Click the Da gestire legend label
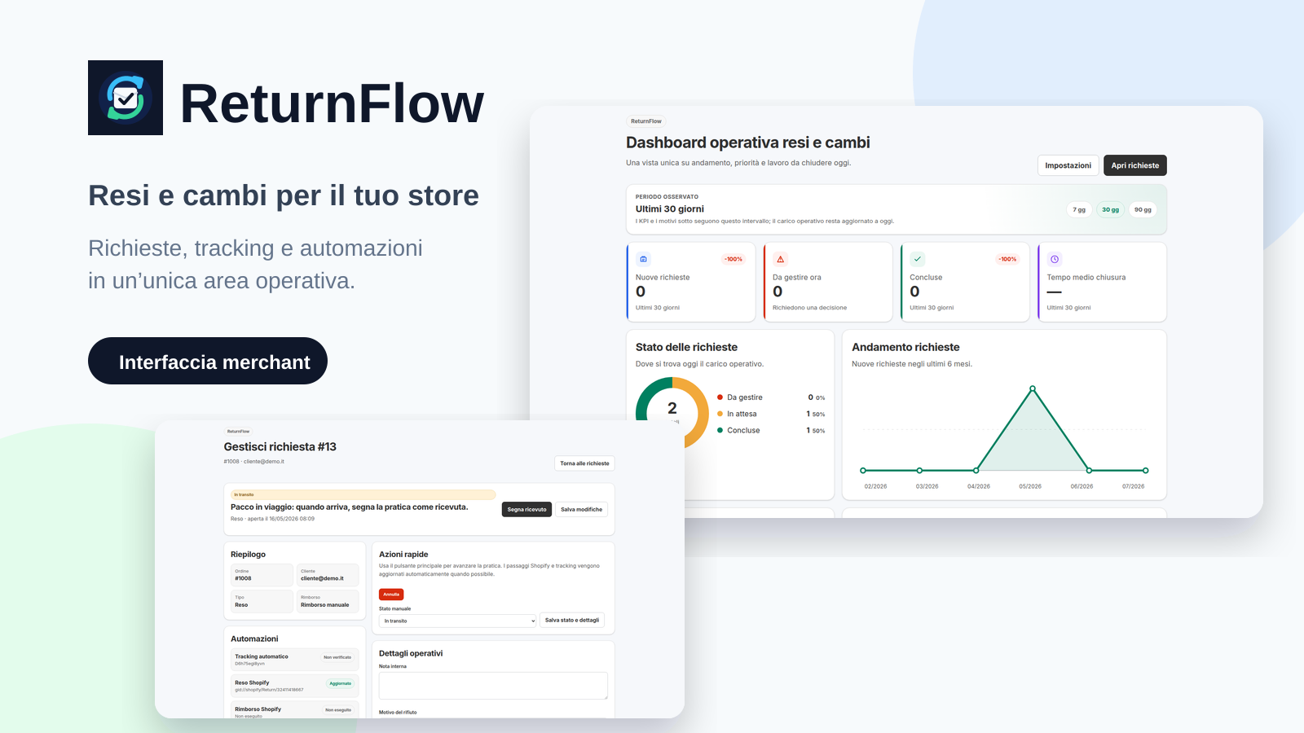This screenshot has width=1304, height=733. [745, 397]
